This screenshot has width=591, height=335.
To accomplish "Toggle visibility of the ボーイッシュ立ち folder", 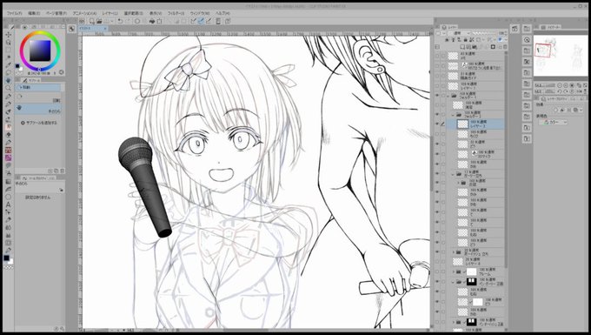I will pyautogui.click(x=437, y=251).
